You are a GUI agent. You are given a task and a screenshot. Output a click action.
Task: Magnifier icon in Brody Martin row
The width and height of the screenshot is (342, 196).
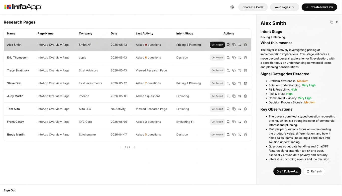(x=228, y=134)
